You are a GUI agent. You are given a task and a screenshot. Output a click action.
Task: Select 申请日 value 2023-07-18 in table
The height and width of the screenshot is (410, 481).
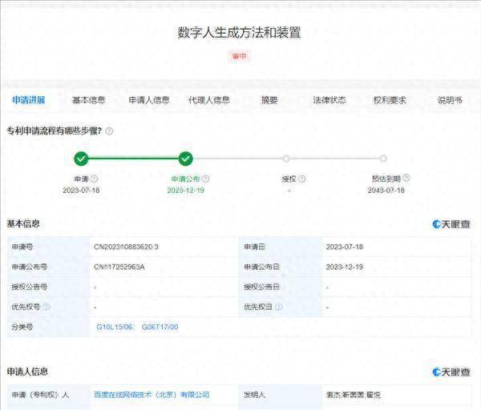coord(344,247)
